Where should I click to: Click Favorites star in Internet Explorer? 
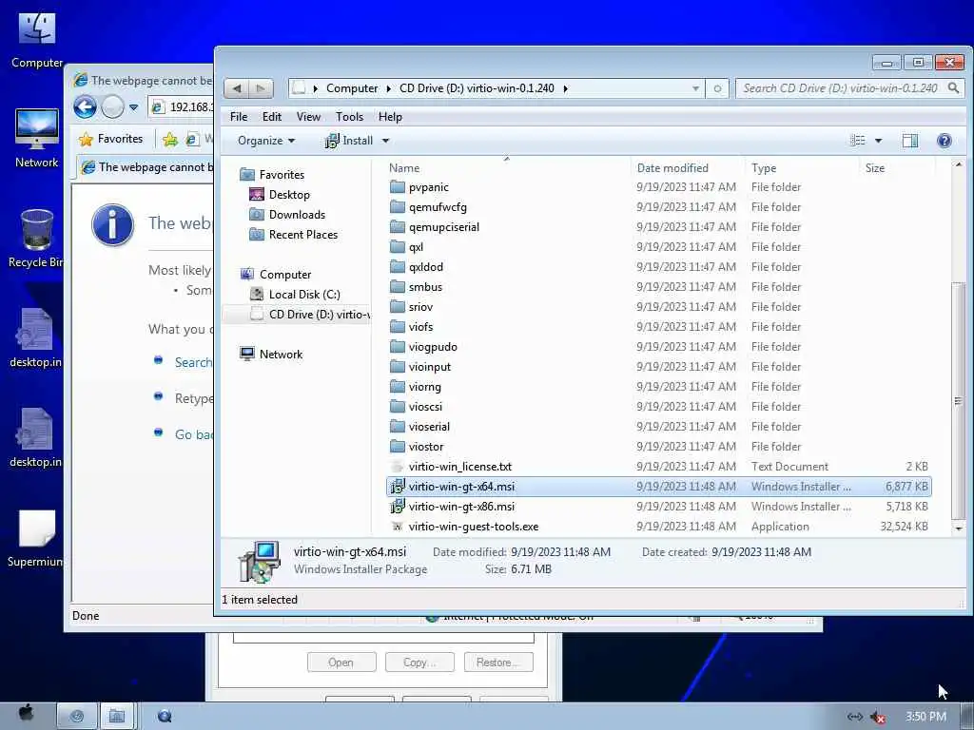(x=111, y=139)
